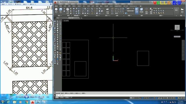186x104 pixels.
Task: Expand the Draw (繪製) panel dropdown
Action: point(86,16)
